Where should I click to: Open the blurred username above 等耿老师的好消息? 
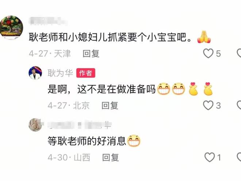[x=79, y=125]
